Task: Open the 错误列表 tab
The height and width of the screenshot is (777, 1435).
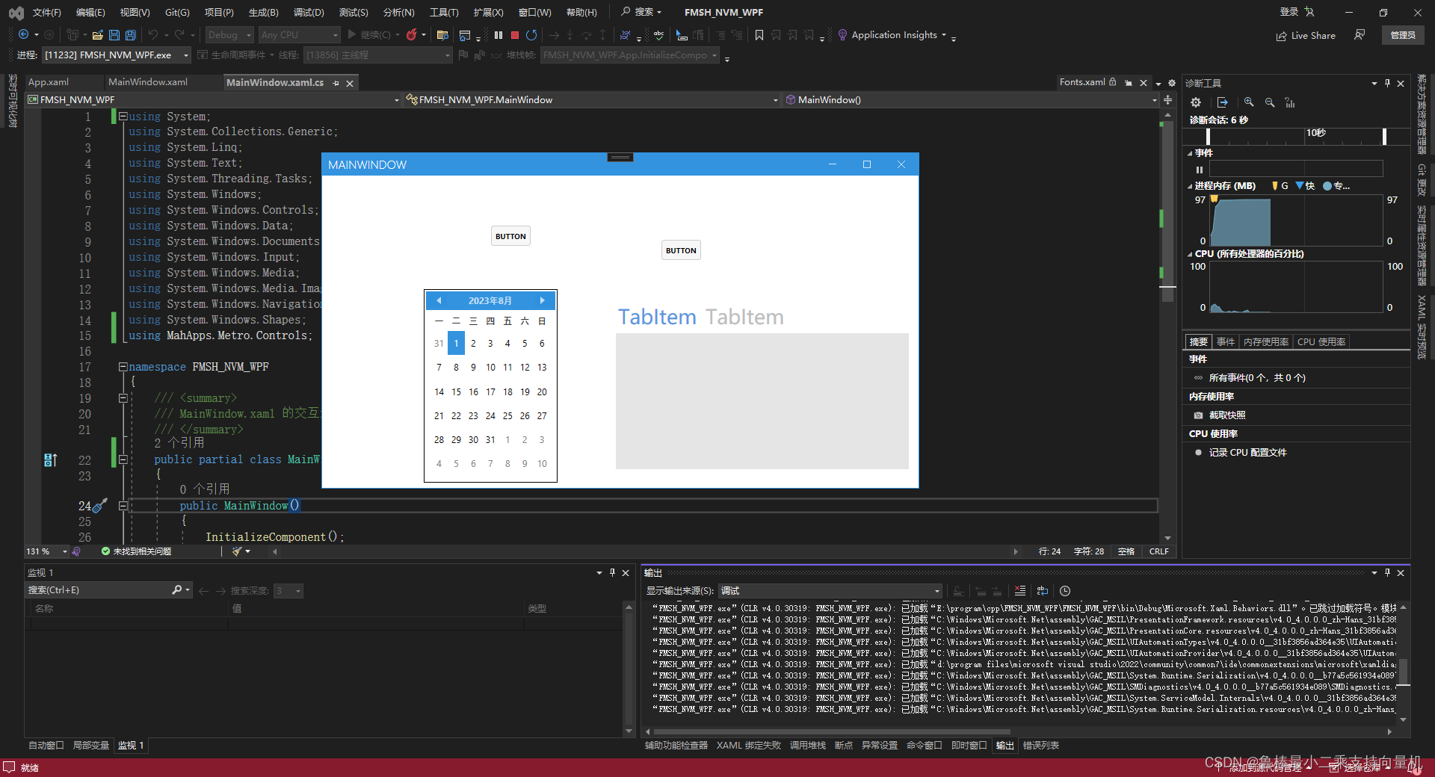Action: click(1041, 746)
